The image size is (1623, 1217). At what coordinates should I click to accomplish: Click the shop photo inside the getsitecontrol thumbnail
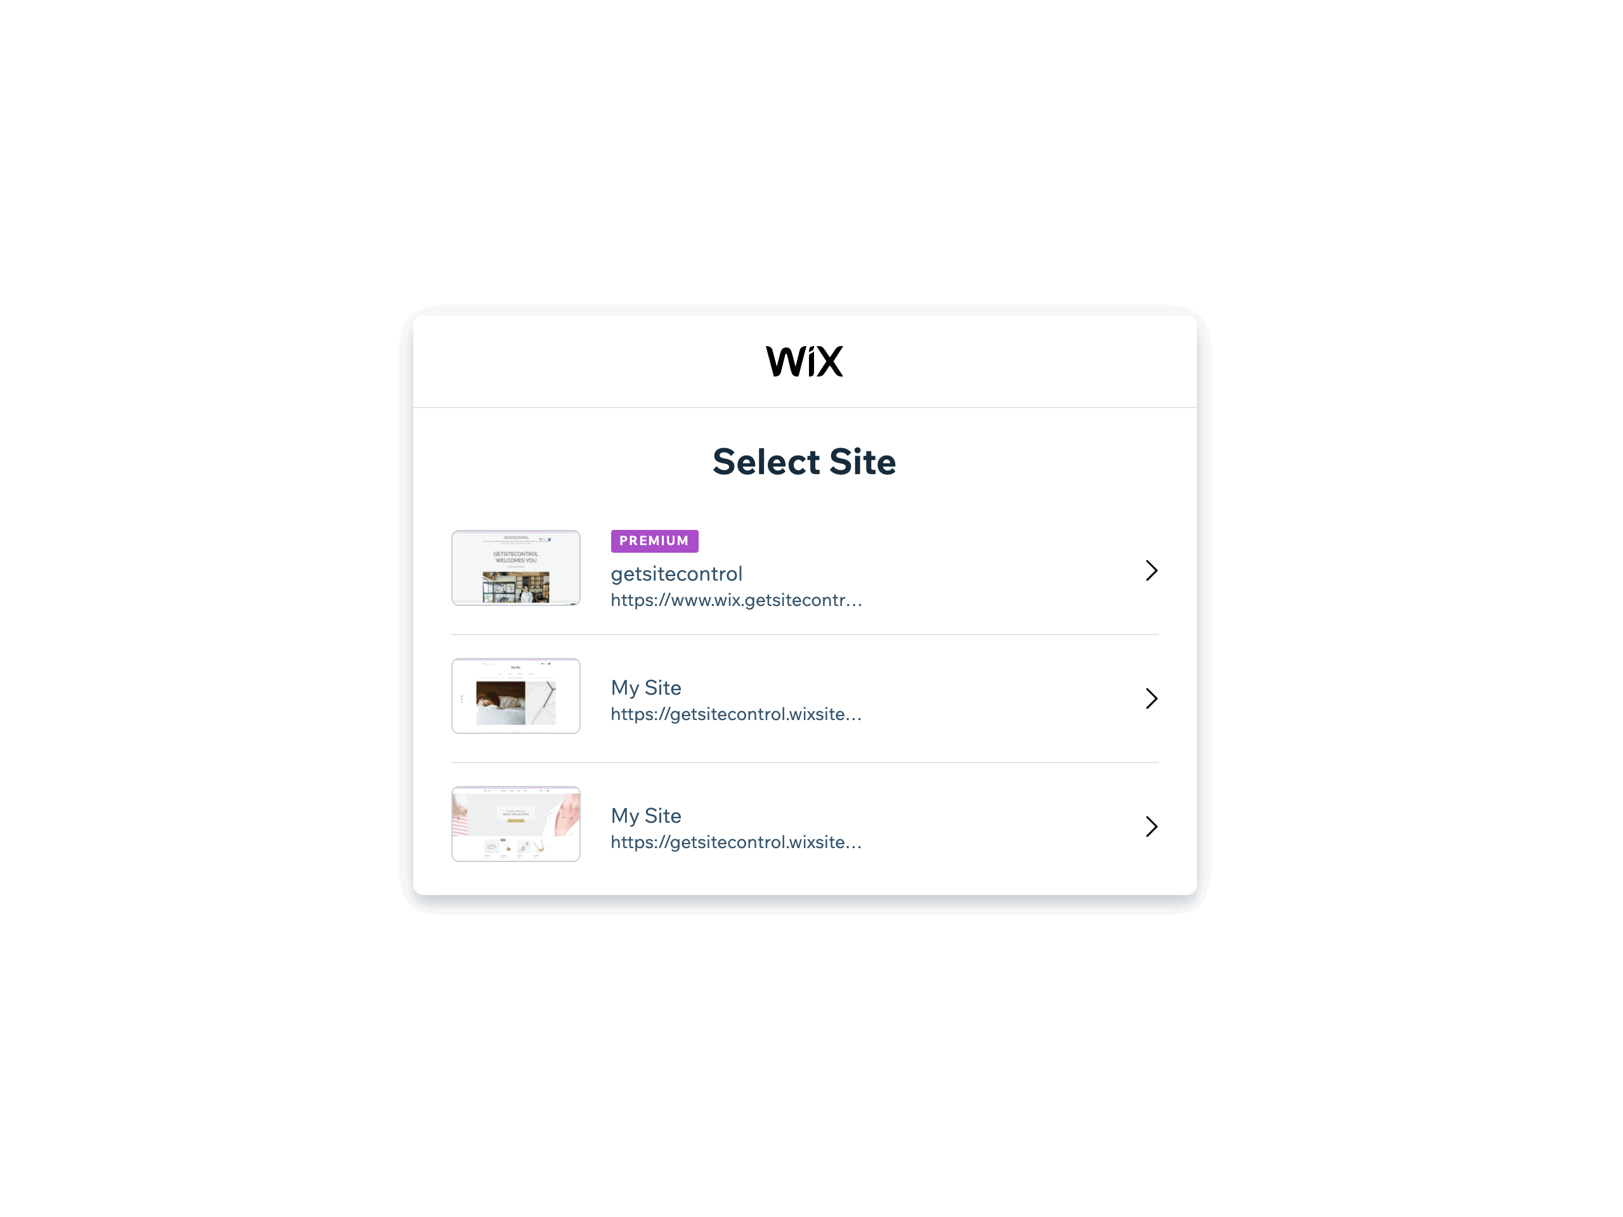coord(516,588)
